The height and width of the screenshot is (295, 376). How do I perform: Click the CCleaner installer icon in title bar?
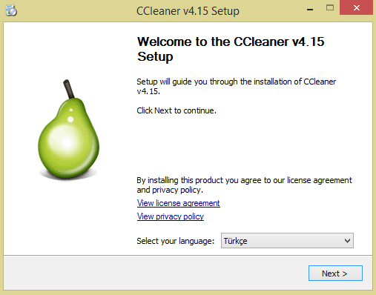tap(11, 10)
